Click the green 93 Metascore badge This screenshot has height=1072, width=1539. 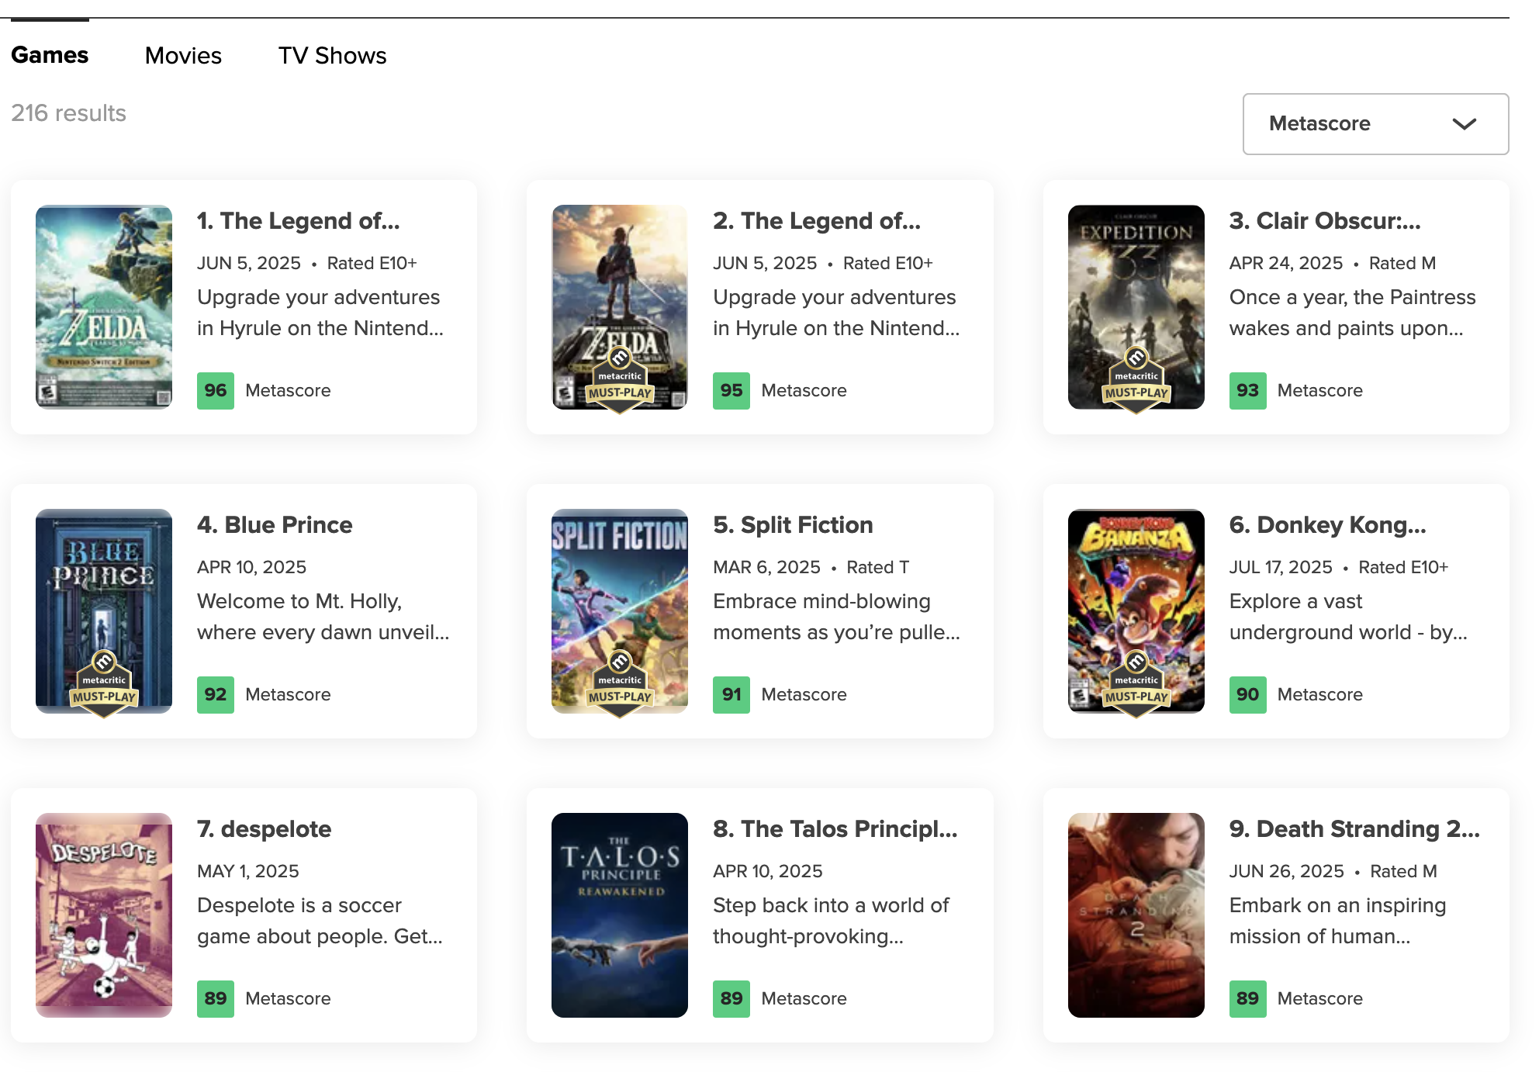click(x=1247, y=390)
